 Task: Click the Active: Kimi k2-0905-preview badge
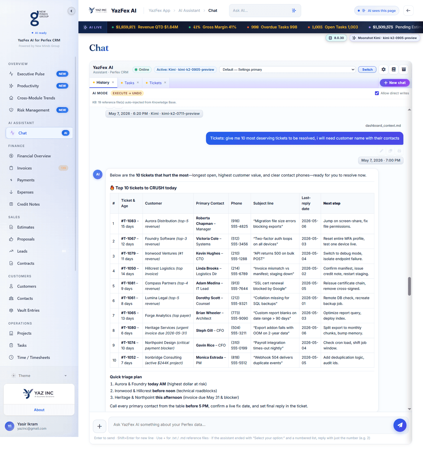coord(185,70)
